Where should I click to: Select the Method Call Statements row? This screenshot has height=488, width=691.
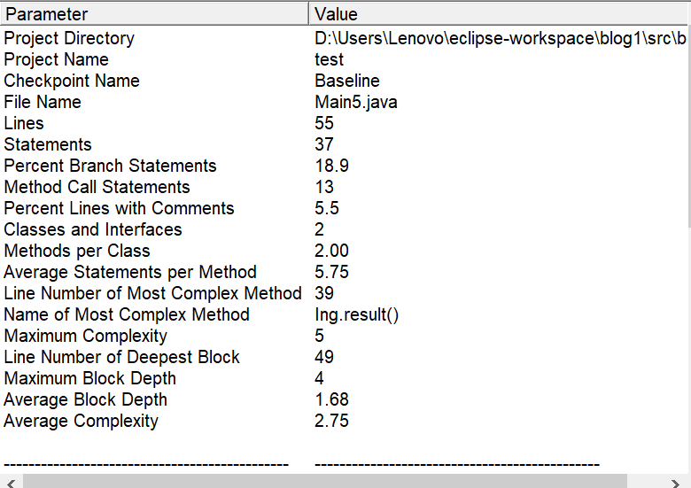(344, 187)
